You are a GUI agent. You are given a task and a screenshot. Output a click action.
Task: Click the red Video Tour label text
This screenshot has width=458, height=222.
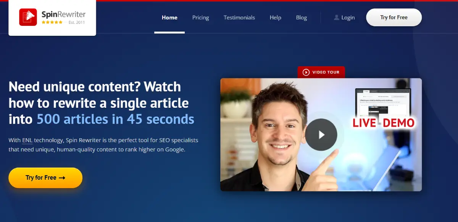(326, 72)
